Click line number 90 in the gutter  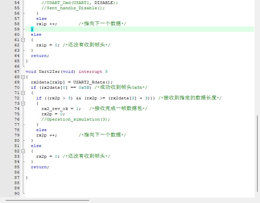[17, 193]
